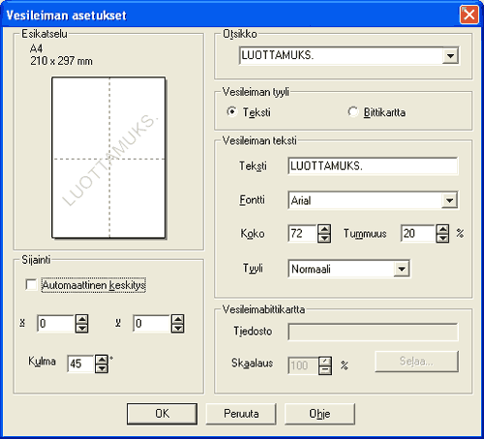Increase Koko font size with up arrow
This screenshot has height=439, width=484.
324,229
